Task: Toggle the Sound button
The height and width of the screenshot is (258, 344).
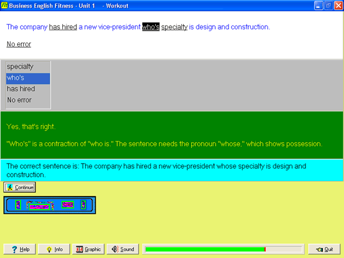Action: (x=122, y=249)
